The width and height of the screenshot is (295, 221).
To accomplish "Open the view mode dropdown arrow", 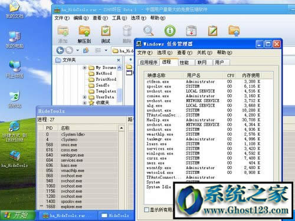I will point(106,51).
